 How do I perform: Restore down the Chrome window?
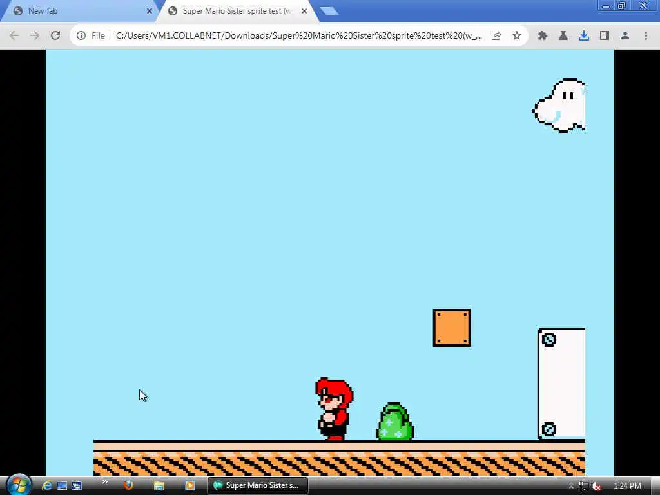click(622, 6)
